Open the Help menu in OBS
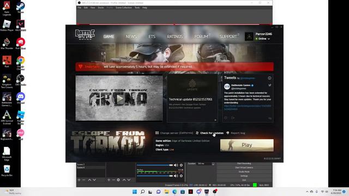The image size is (349, 196). pos(145,8)
